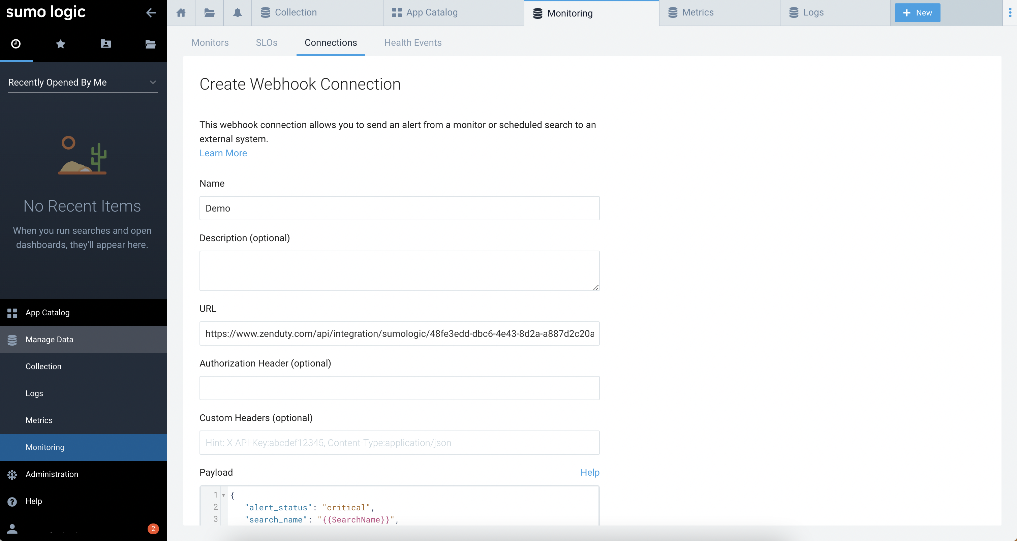Click the Custom Headers input field
This screenshot has width=1017, height=541.
(x=399, y=443)
